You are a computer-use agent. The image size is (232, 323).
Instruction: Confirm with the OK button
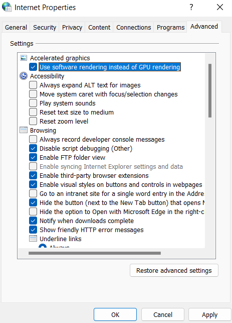tap(115, 314)
